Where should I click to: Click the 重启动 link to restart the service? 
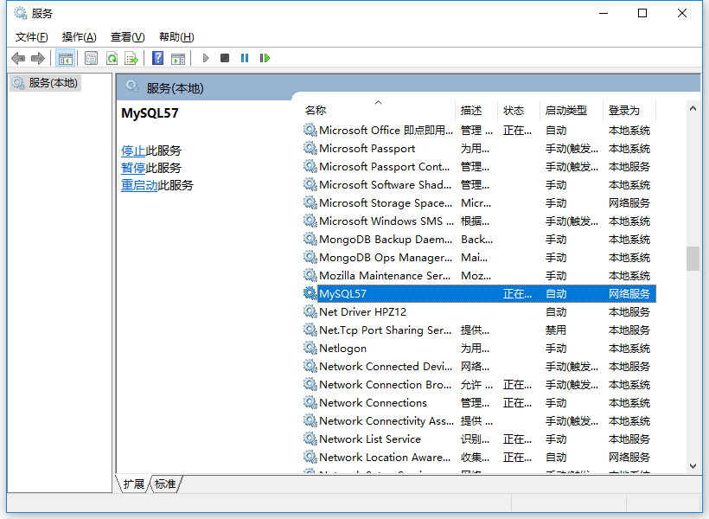point(139,185)
